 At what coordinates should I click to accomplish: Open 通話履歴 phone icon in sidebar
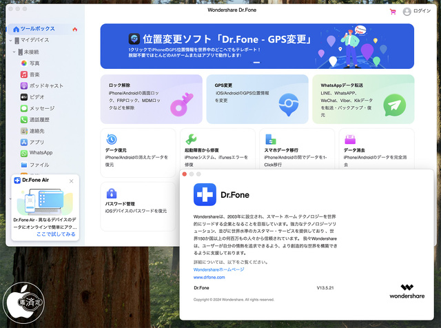point(24,119)
